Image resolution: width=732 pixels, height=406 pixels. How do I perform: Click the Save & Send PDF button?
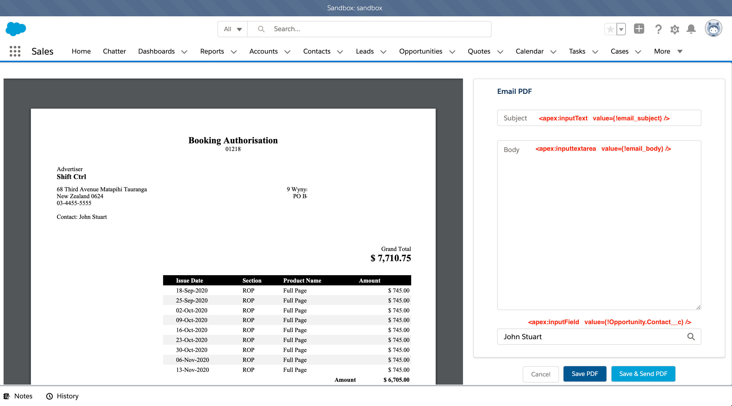click(x=643, y=374)
